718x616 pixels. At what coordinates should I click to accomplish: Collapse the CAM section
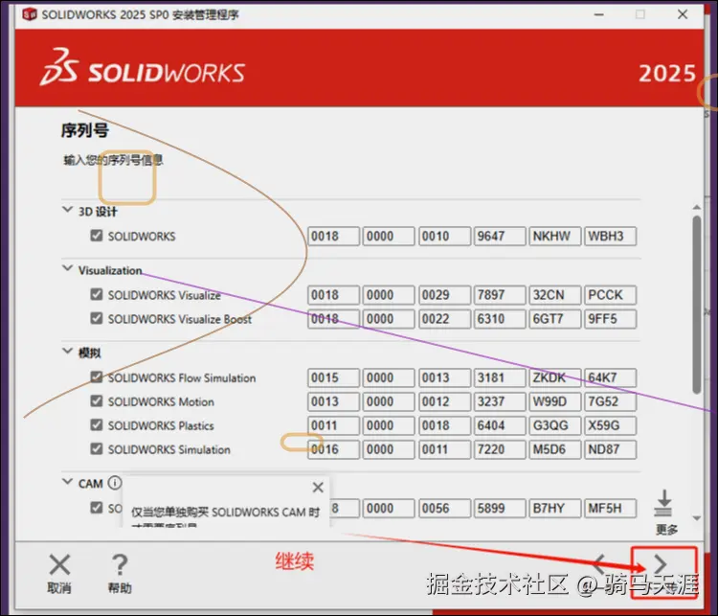coord(67,482)
